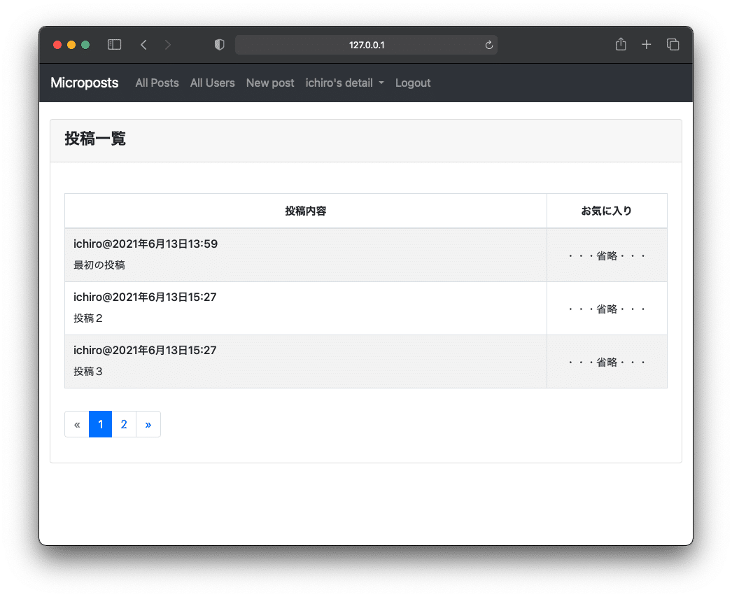Image resolution: width=732 pixels, height=597 pixels.
Task: Close the Safari window with red button
Action: [57, 45]
